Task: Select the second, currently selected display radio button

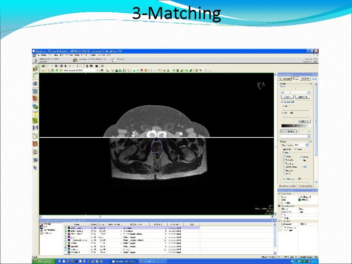Action: pos(284,160)
